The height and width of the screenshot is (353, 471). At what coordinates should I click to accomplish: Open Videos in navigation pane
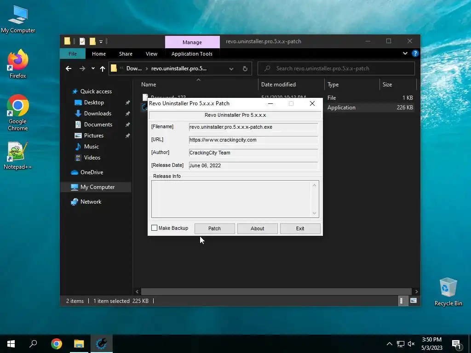pos(92,158)
